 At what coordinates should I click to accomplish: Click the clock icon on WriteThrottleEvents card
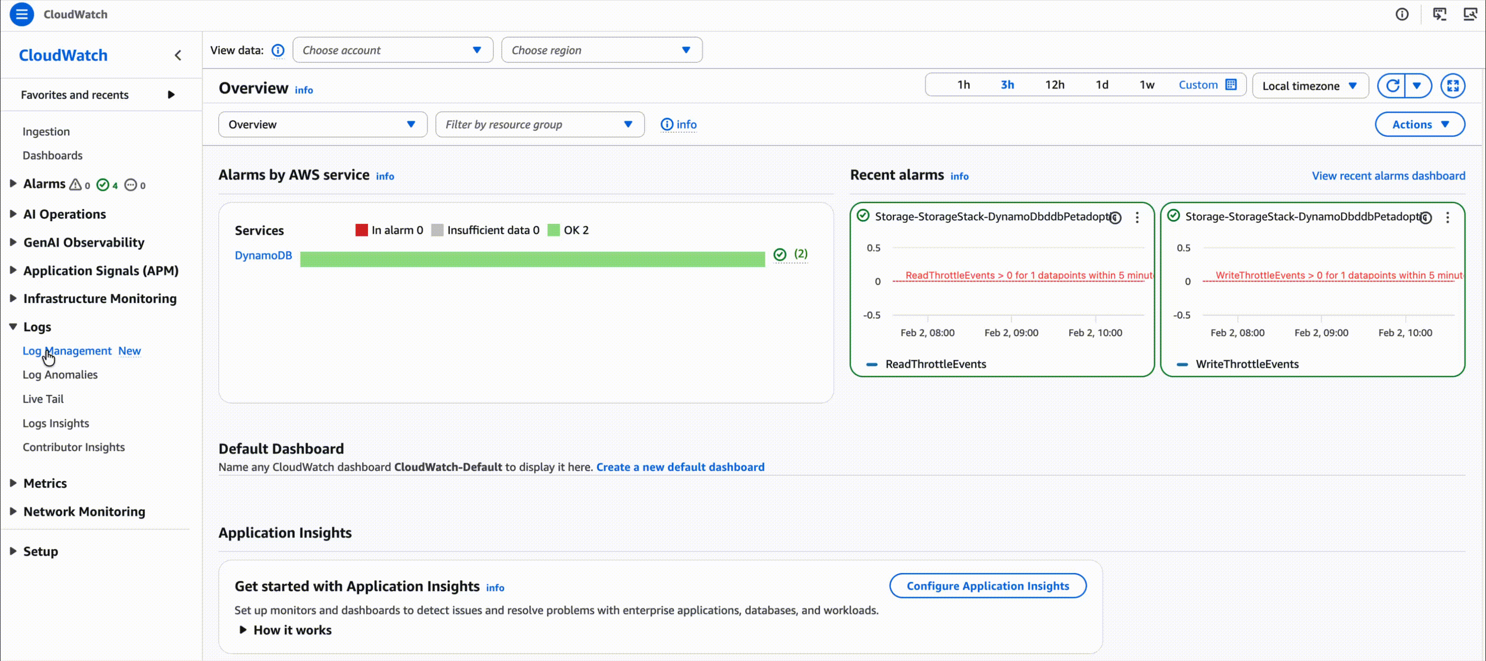[1425, 217]
